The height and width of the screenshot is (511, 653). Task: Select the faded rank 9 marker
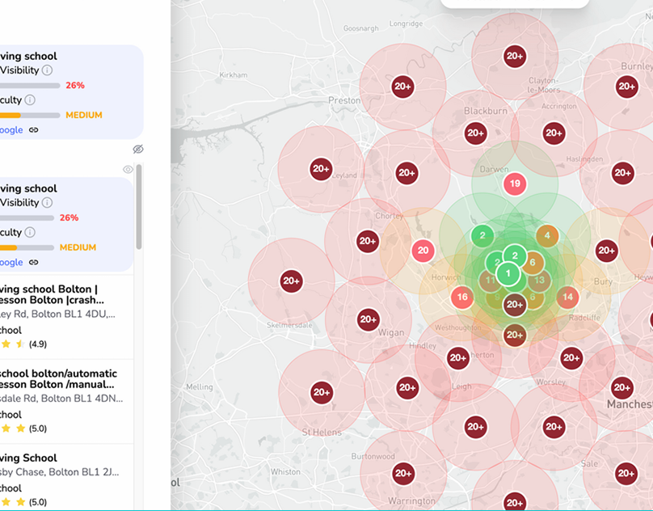496,298
